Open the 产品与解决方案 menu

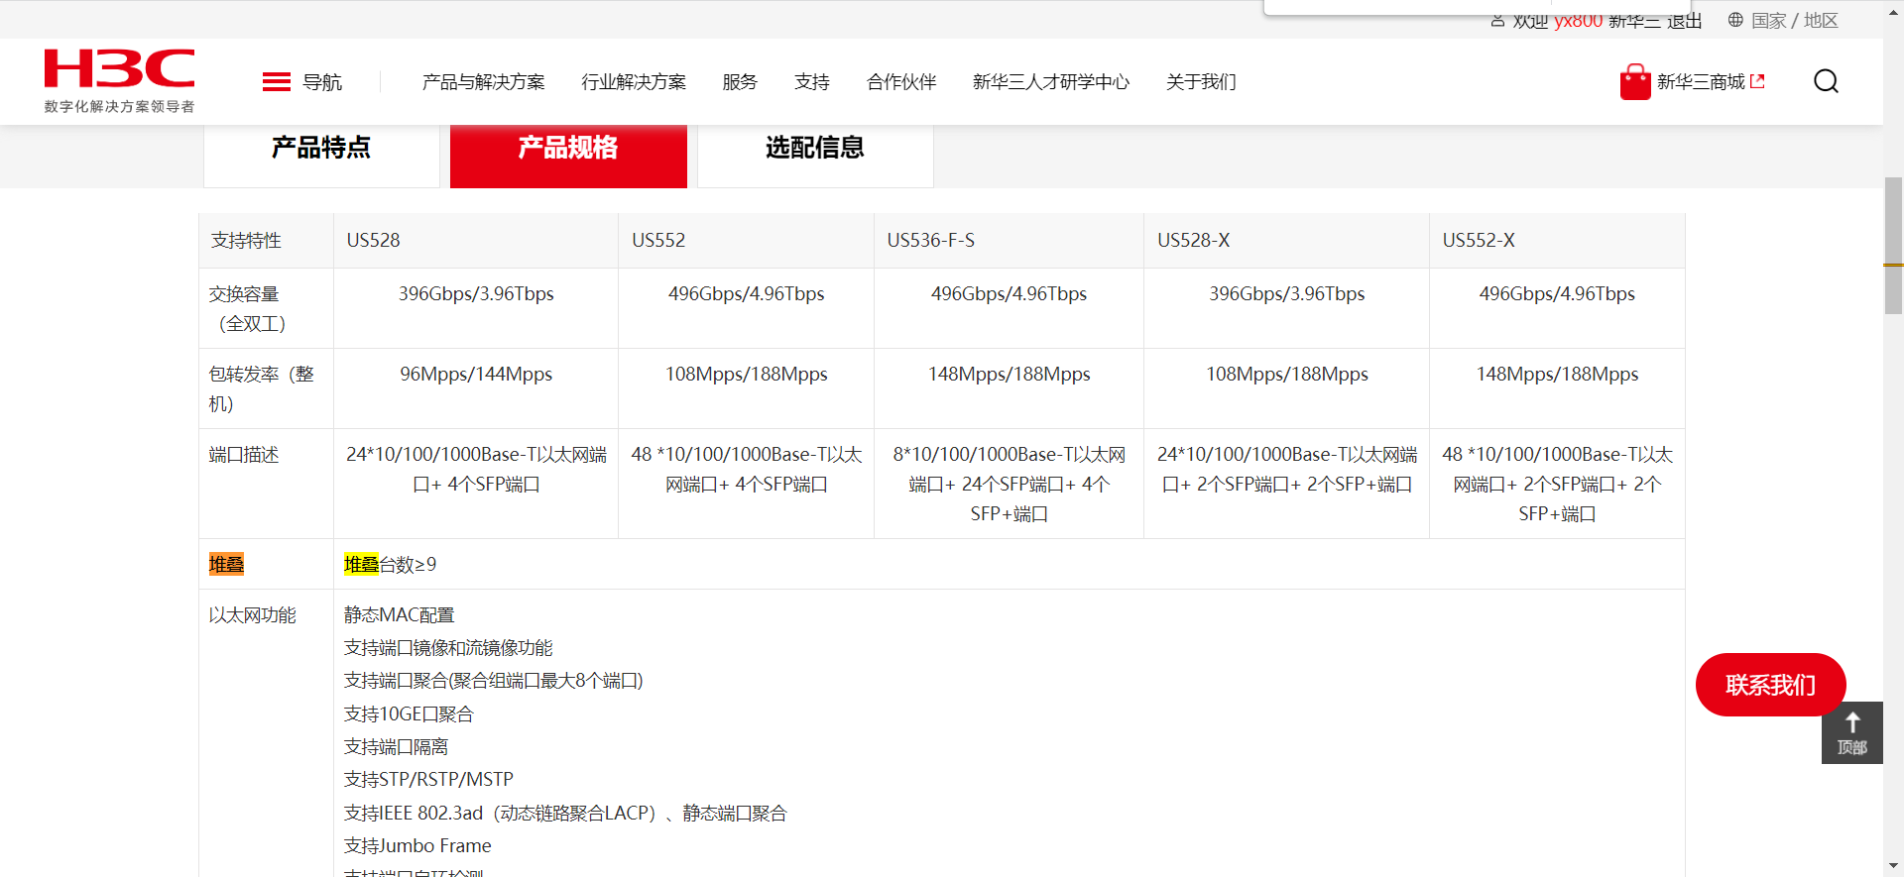click(x=483, y=82)
